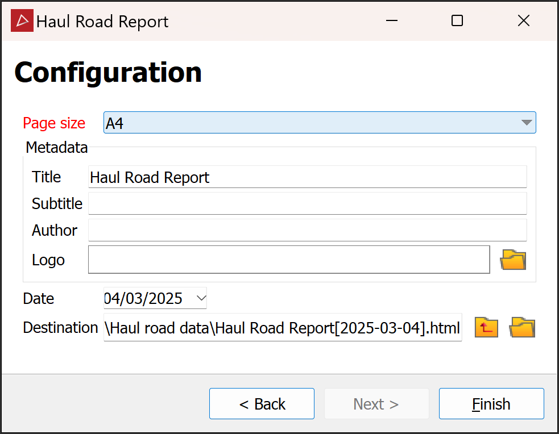559x434 pixels.
Task: Click the 04/03/2025 date text
Action: coord(144,298)
